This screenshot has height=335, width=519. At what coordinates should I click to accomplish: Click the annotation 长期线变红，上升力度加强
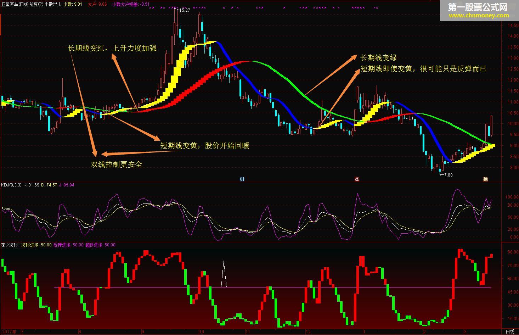point(112,48)
